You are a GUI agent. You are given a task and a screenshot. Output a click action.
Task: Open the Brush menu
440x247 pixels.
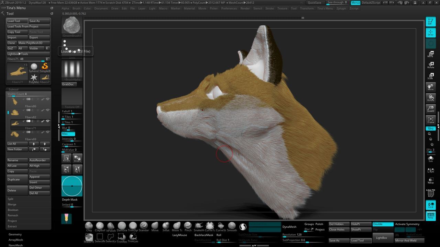[76, 8]
